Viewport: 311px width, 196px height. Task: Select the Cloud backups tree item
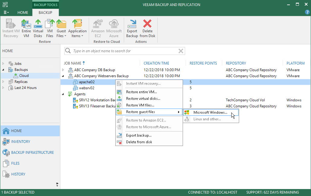(x=24, y=76)
